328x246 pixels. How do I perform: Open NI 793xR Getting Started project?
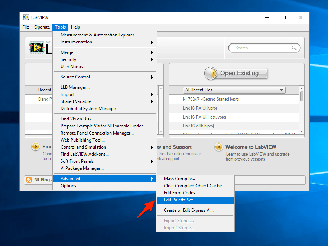point(211,99)
